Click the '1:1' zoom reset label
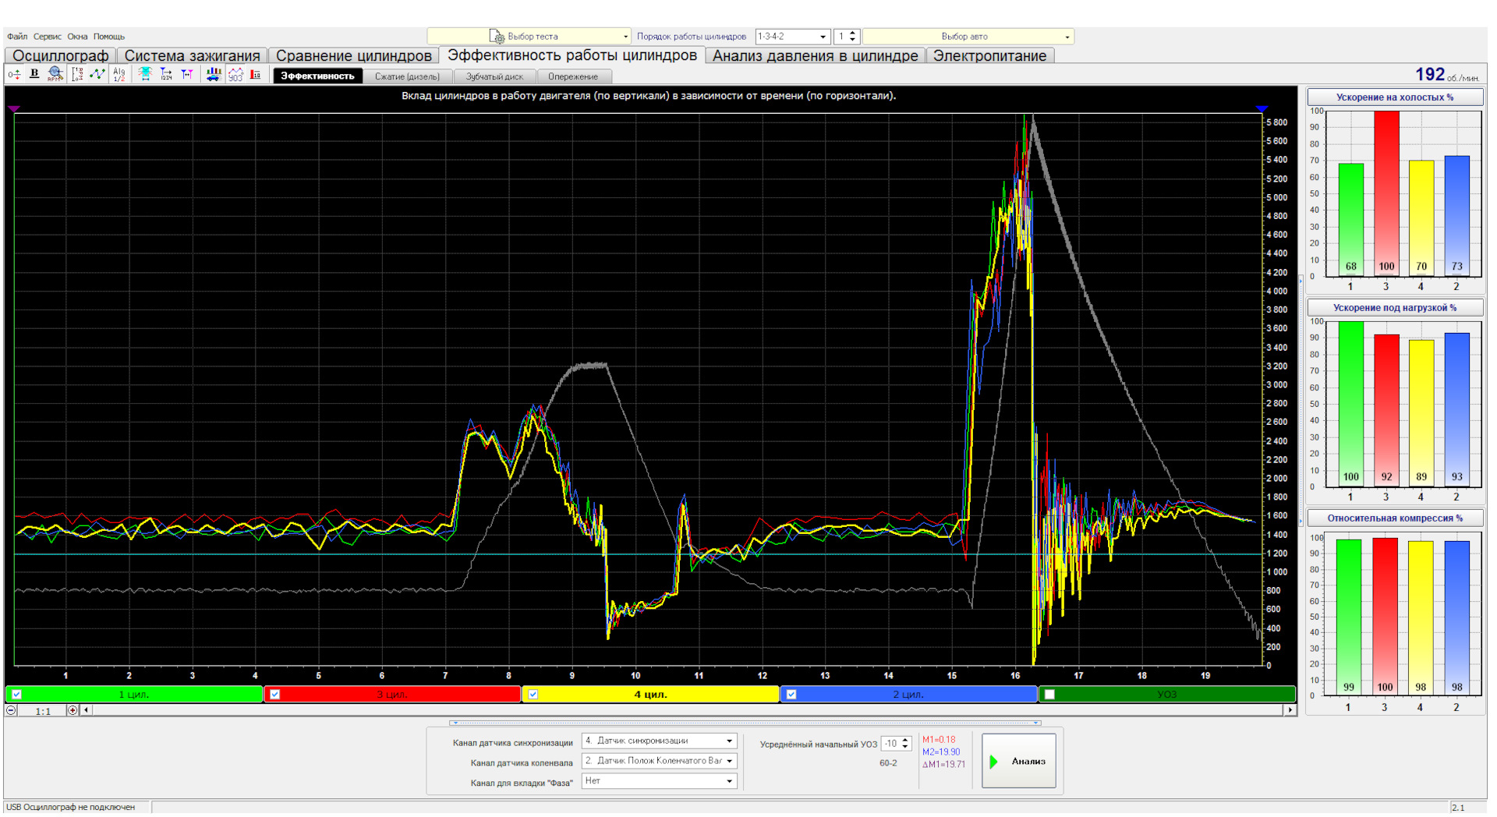Viewport: 1497px width, 817px height. pos(43,711)
